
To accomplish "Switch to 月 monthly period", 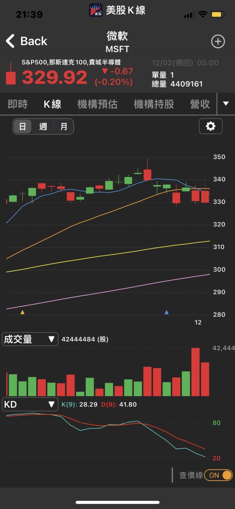I will pos(64,126).
